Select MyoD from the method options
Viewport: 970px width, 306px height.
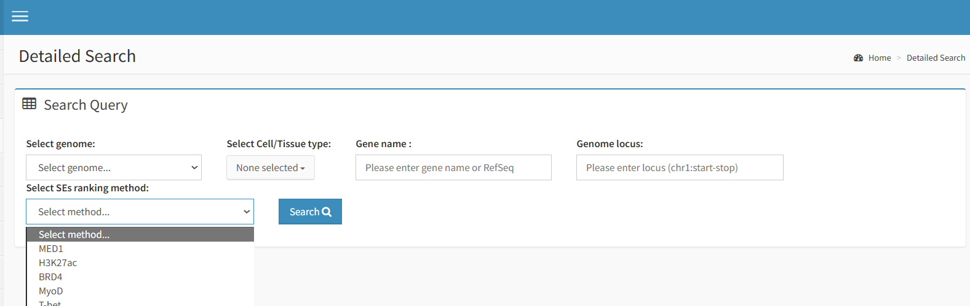(x=51, y=291)
